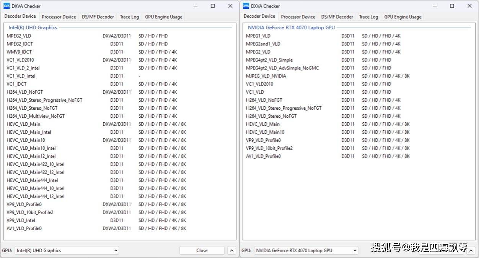
Task: Click the NVIDIA GeForce RTX 4070 Laptop GPU group header
Action: tap(291, 28)
